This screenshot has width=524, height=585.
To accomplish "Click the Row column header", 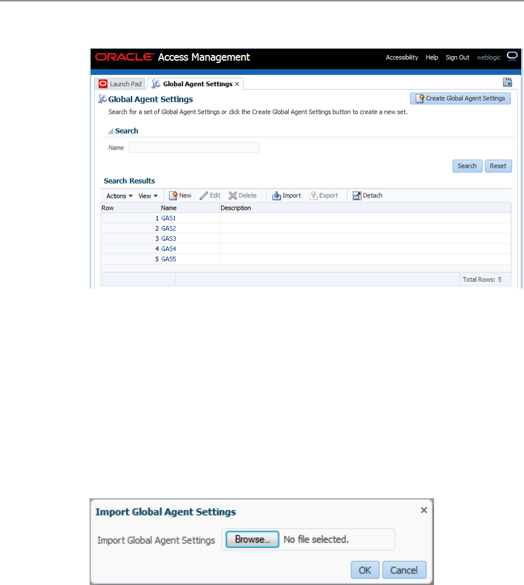I will click(130, 208).
